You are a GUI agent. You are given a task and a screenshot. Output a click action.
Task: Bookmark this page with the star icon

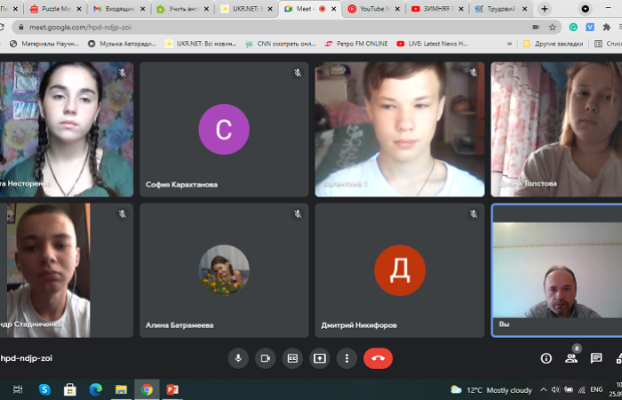click(552, 27)
